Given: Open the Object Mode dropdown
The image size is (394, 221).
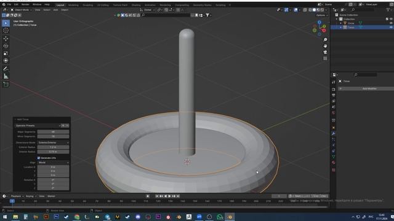Looking at the screenshot, I should point(21,10).
